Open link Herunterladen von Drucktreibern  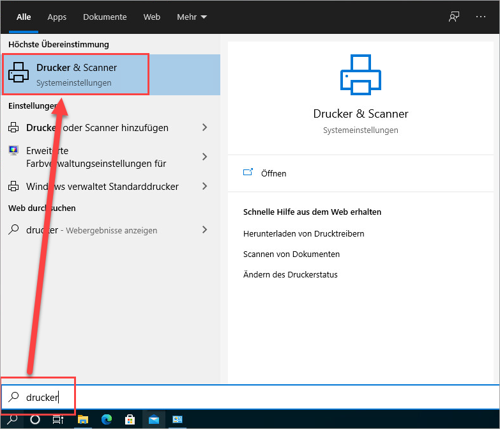pos(303,233)
